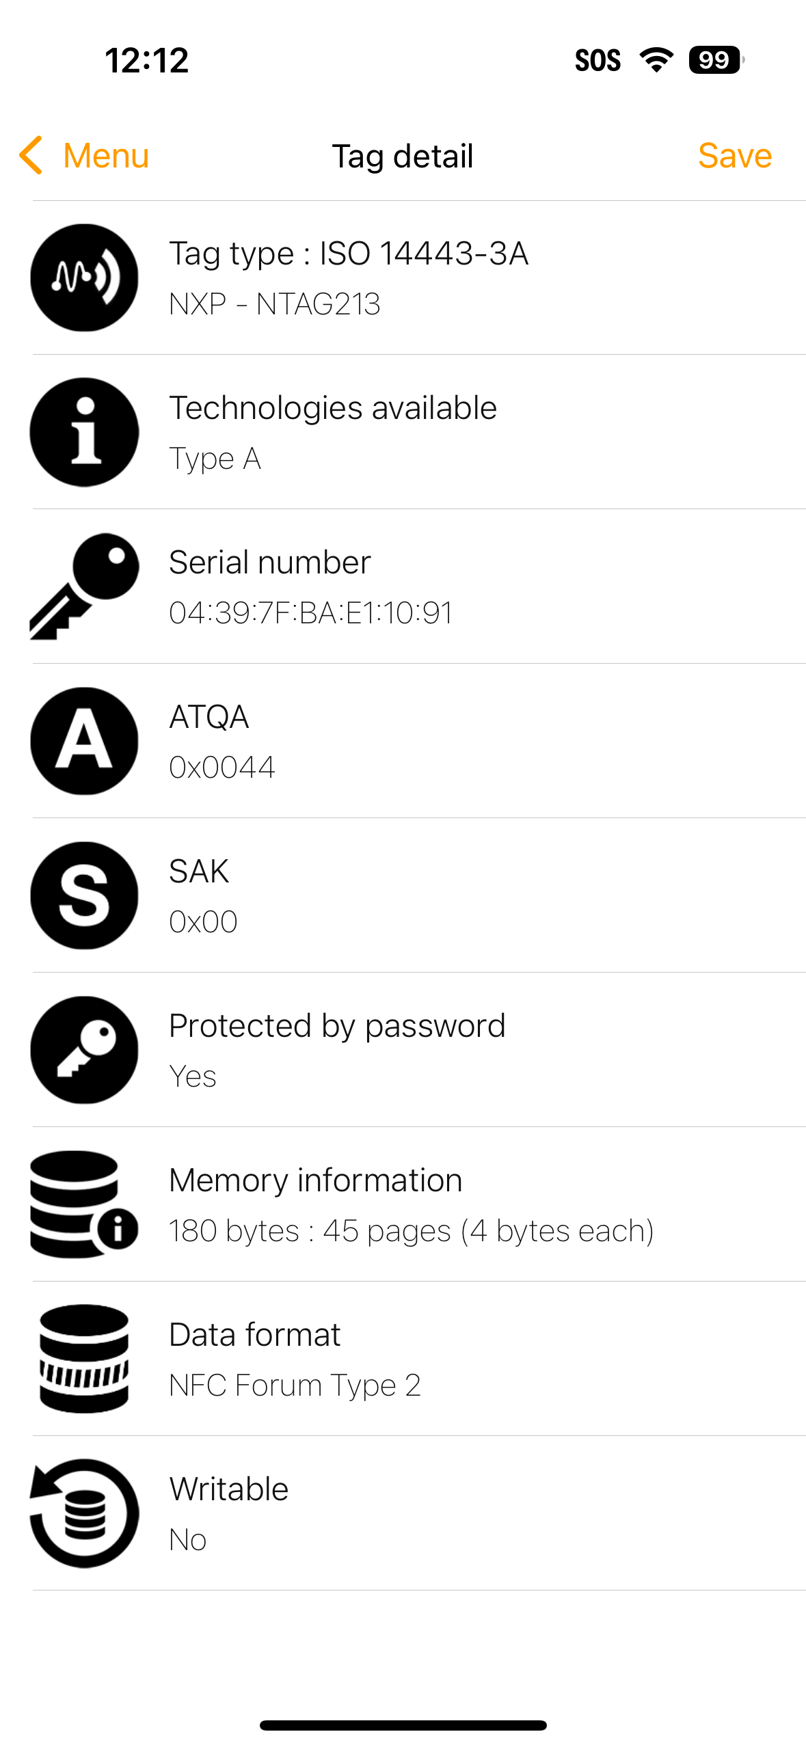Return to Menu screen

click(106, 155)
